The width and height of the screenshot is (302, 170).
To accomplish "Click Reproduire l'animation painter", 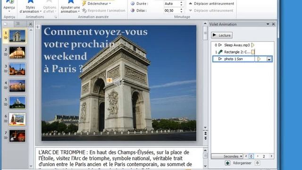I will point(104,10).
